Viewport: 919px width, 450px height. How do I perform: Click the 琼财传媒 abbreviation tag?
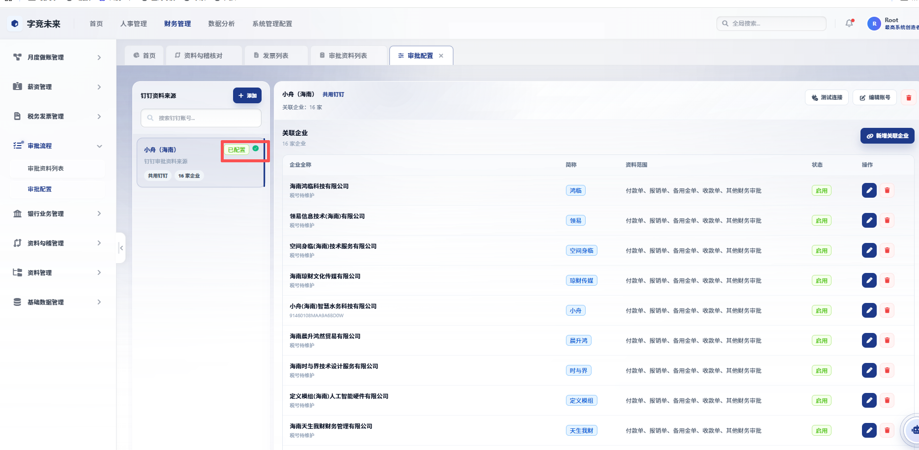click(581, 280)
